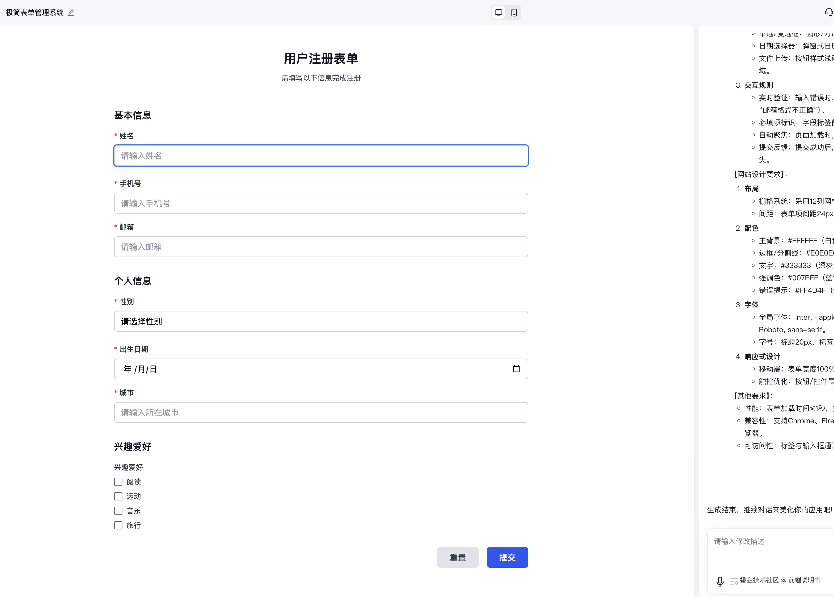Check the 运动 checkbox
This screenshot has width=834, height=597.
118,496
